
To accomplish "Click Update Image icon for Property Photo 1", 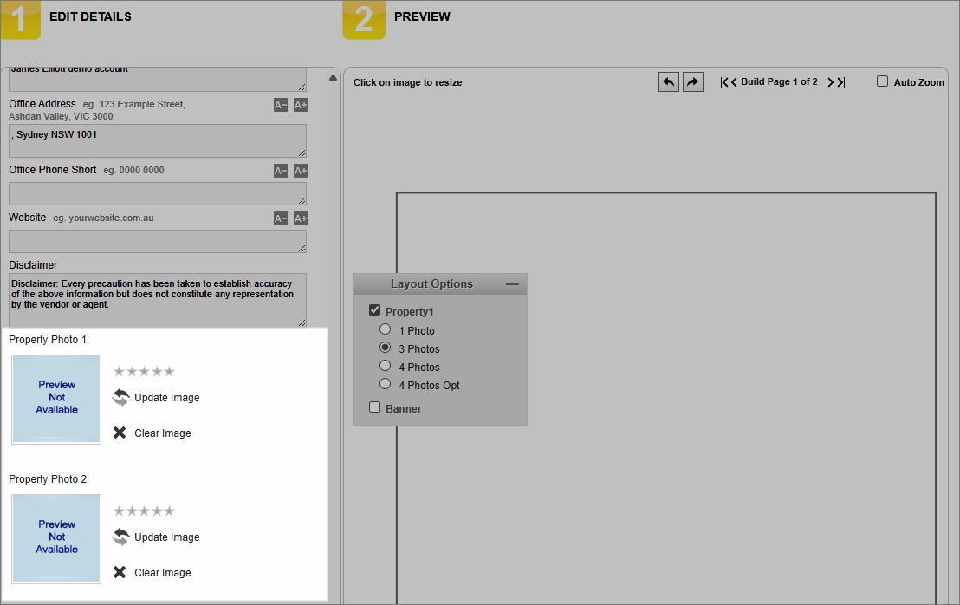I will pos(120,398).
